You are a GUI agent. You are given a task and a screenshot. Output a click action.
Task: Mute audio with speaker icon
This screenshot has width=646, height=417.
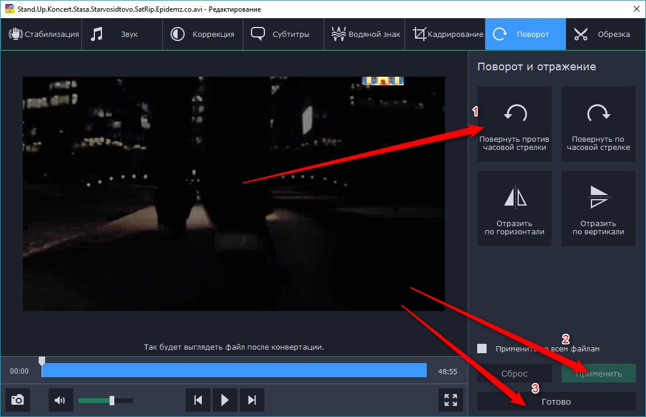(60, 400)
